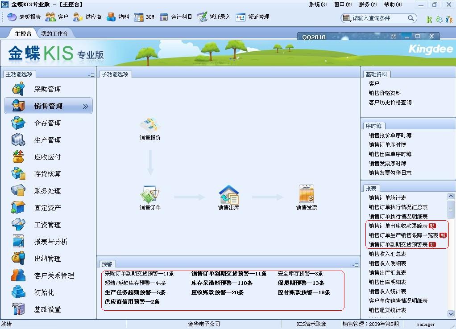Open 销售订单序时簿 link
This screenshot has height=329, width=456.
[x=387, y=144]
